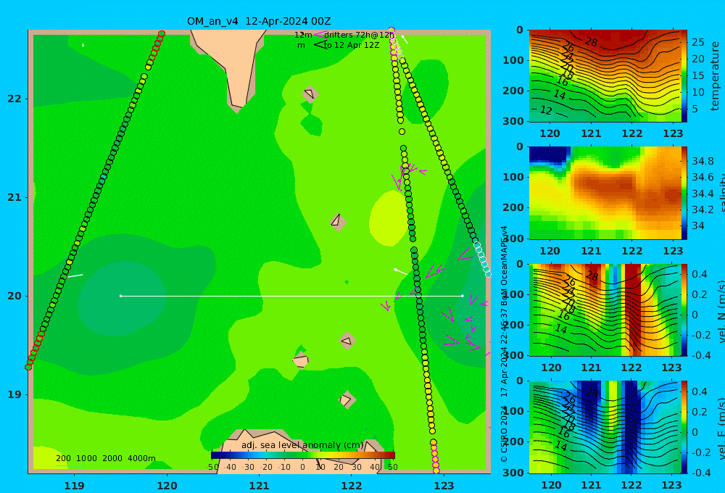The image size is (725, 493).
Task: Click the 'adj. sea level anomaly (cm)' label
Action: click(302, 445)
